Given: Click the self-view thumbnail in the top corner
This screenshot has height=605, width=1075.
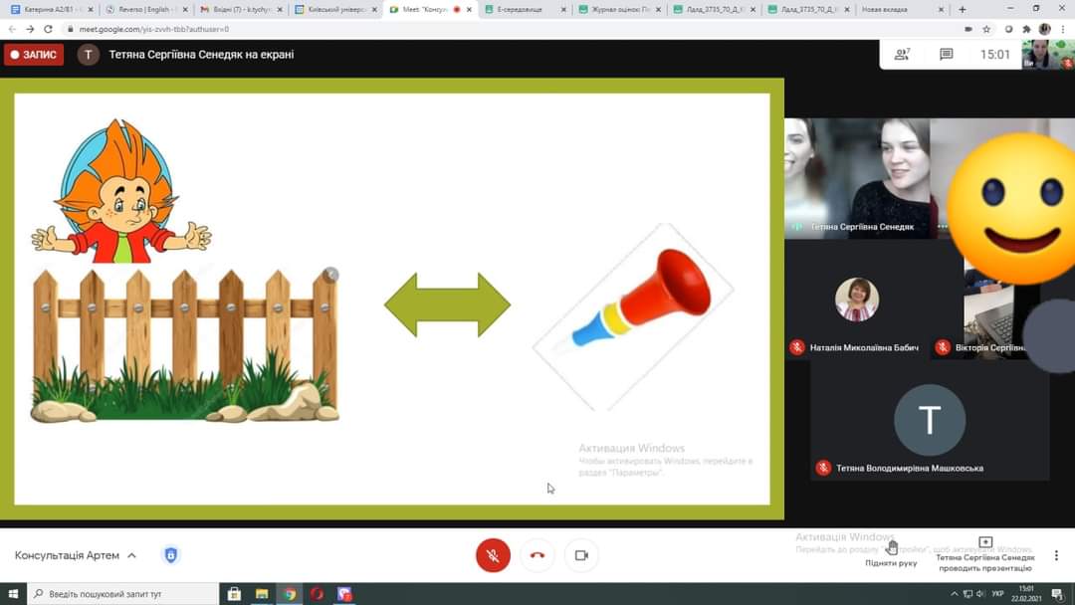Looking at the screenshot, I should point(1047,54).
